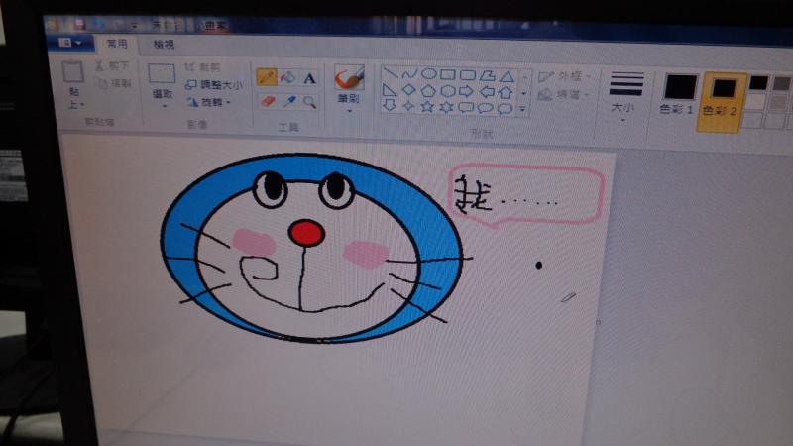Image resolution: width=793 pixels, height=446 pixels.
Task: Click the Paste clipboard icon
Action: (x=73, y=71)
